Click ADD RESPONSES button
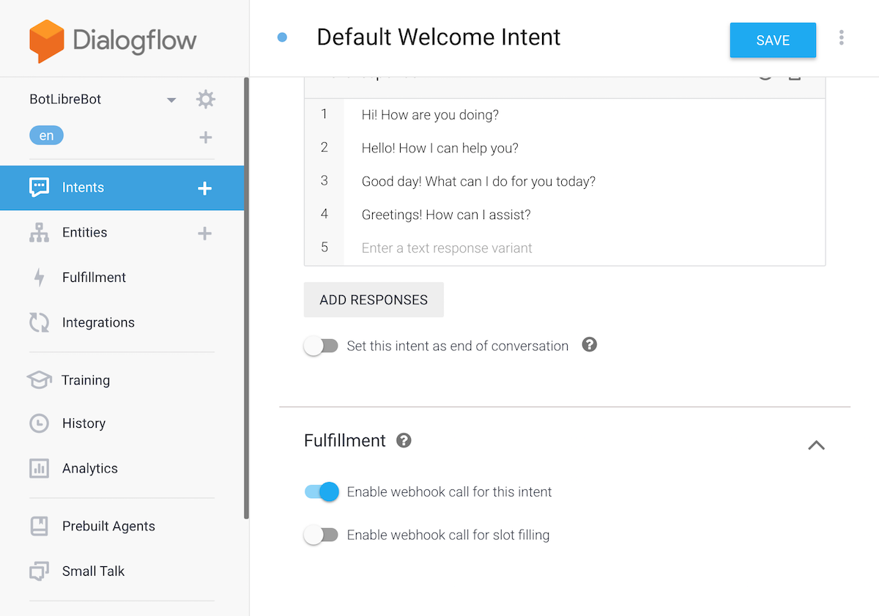This screenshot has width=879, height=616. 374,300
